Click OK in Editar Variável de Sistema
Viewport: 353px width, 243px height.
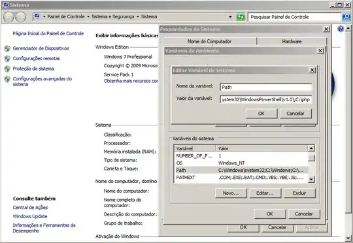pyautogui.click(x=261, y=114)
